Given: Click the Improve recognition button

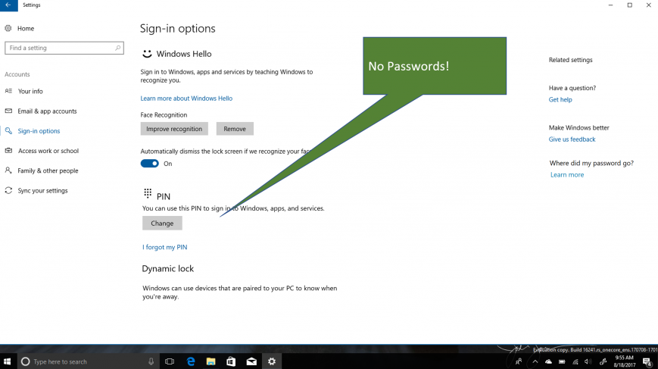Looking at the screenshot, I should 174,129.
